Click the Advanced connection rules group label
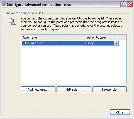 (25, 13)
